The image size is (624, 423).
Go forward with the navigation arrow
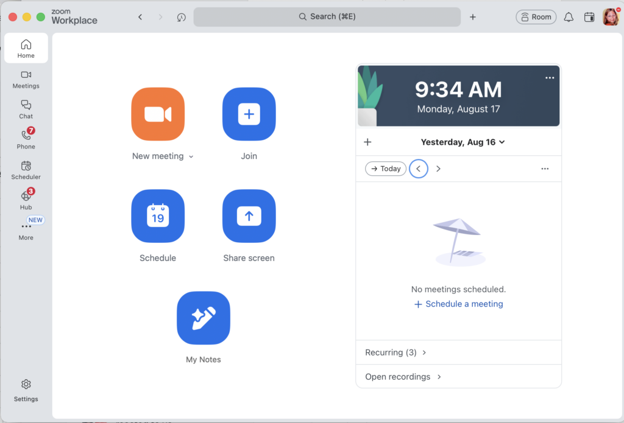click(x=160, y=16)
